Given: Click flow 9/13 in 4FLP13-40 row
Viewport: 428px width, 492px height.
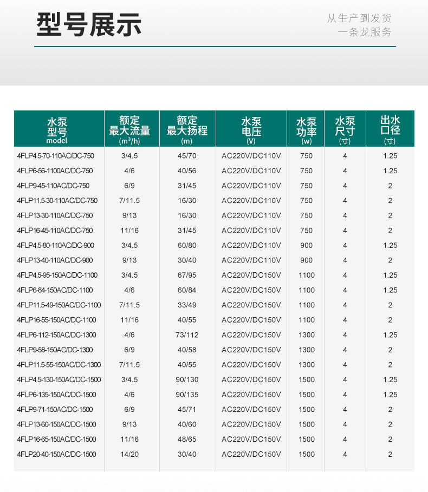Looking at the screenshot, I should [129, 260].
